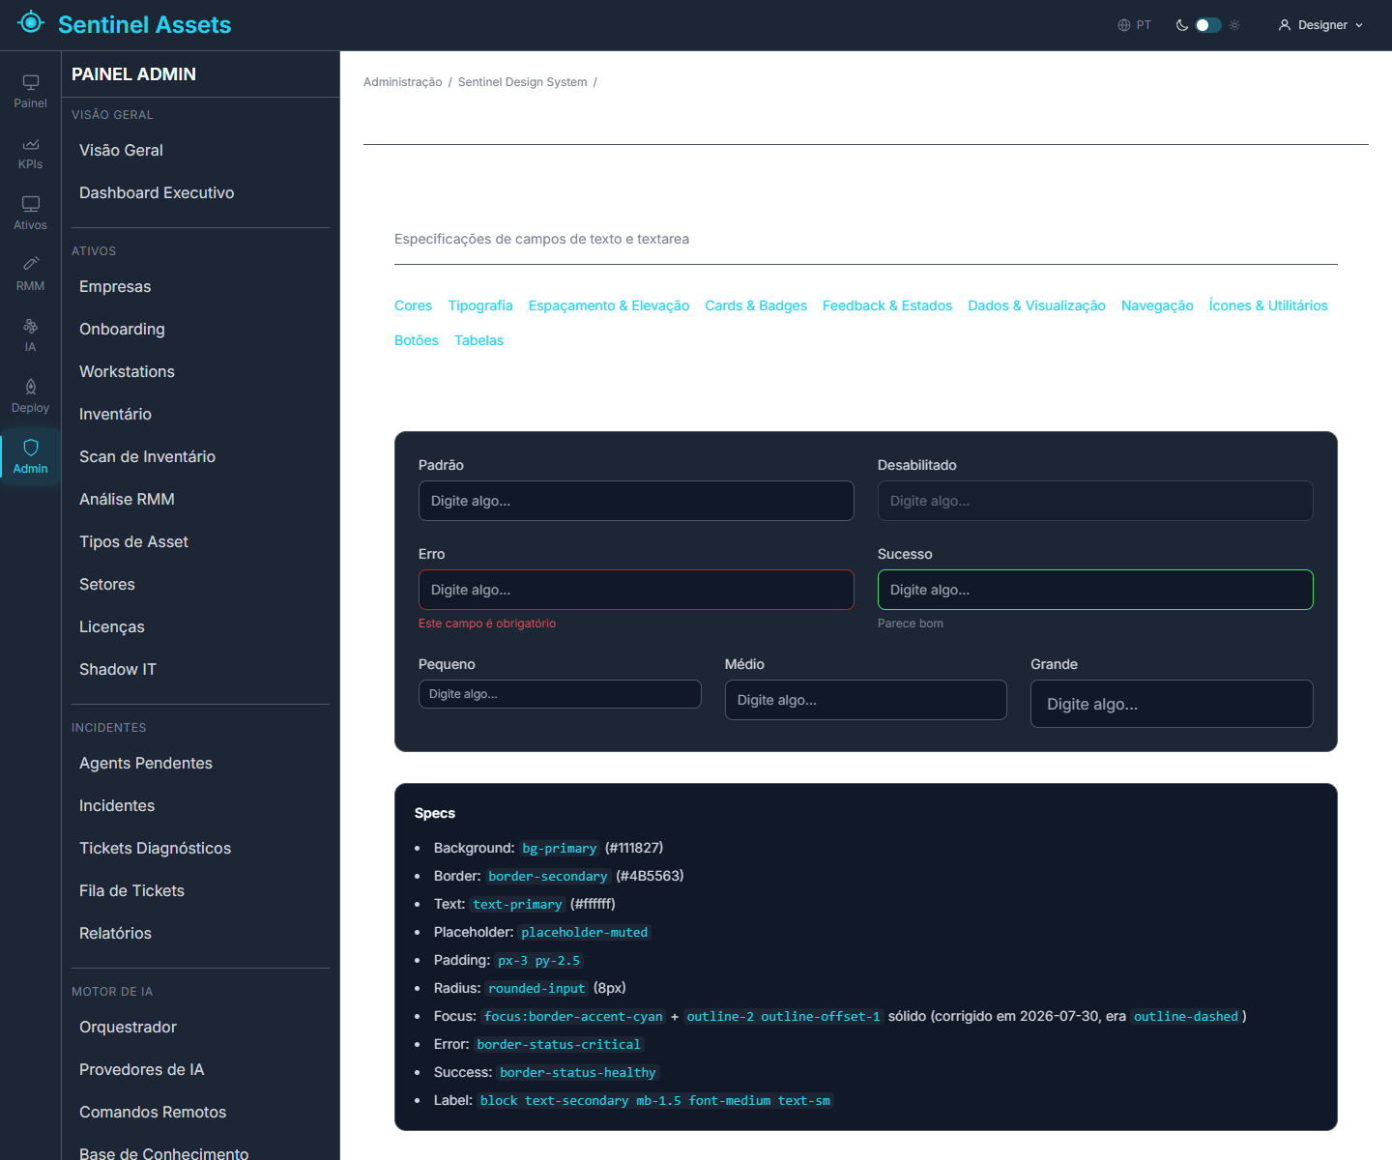Open the Tipografia section link
The height and width of the screenshot is (1160, 1392).
[x=480, y=305]
